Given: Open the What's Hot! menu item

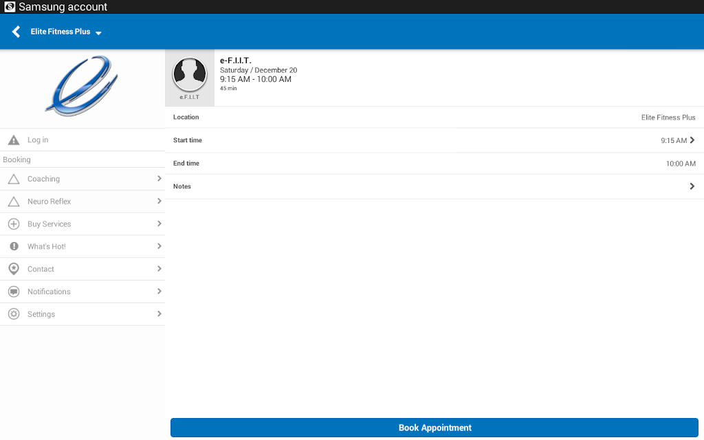Looking at the screenshot, I should (x=82, y=247).
